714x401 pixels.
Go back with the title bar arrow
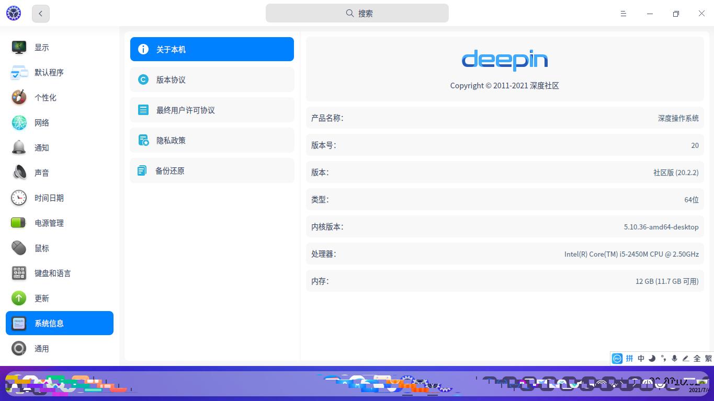[41, 14]
